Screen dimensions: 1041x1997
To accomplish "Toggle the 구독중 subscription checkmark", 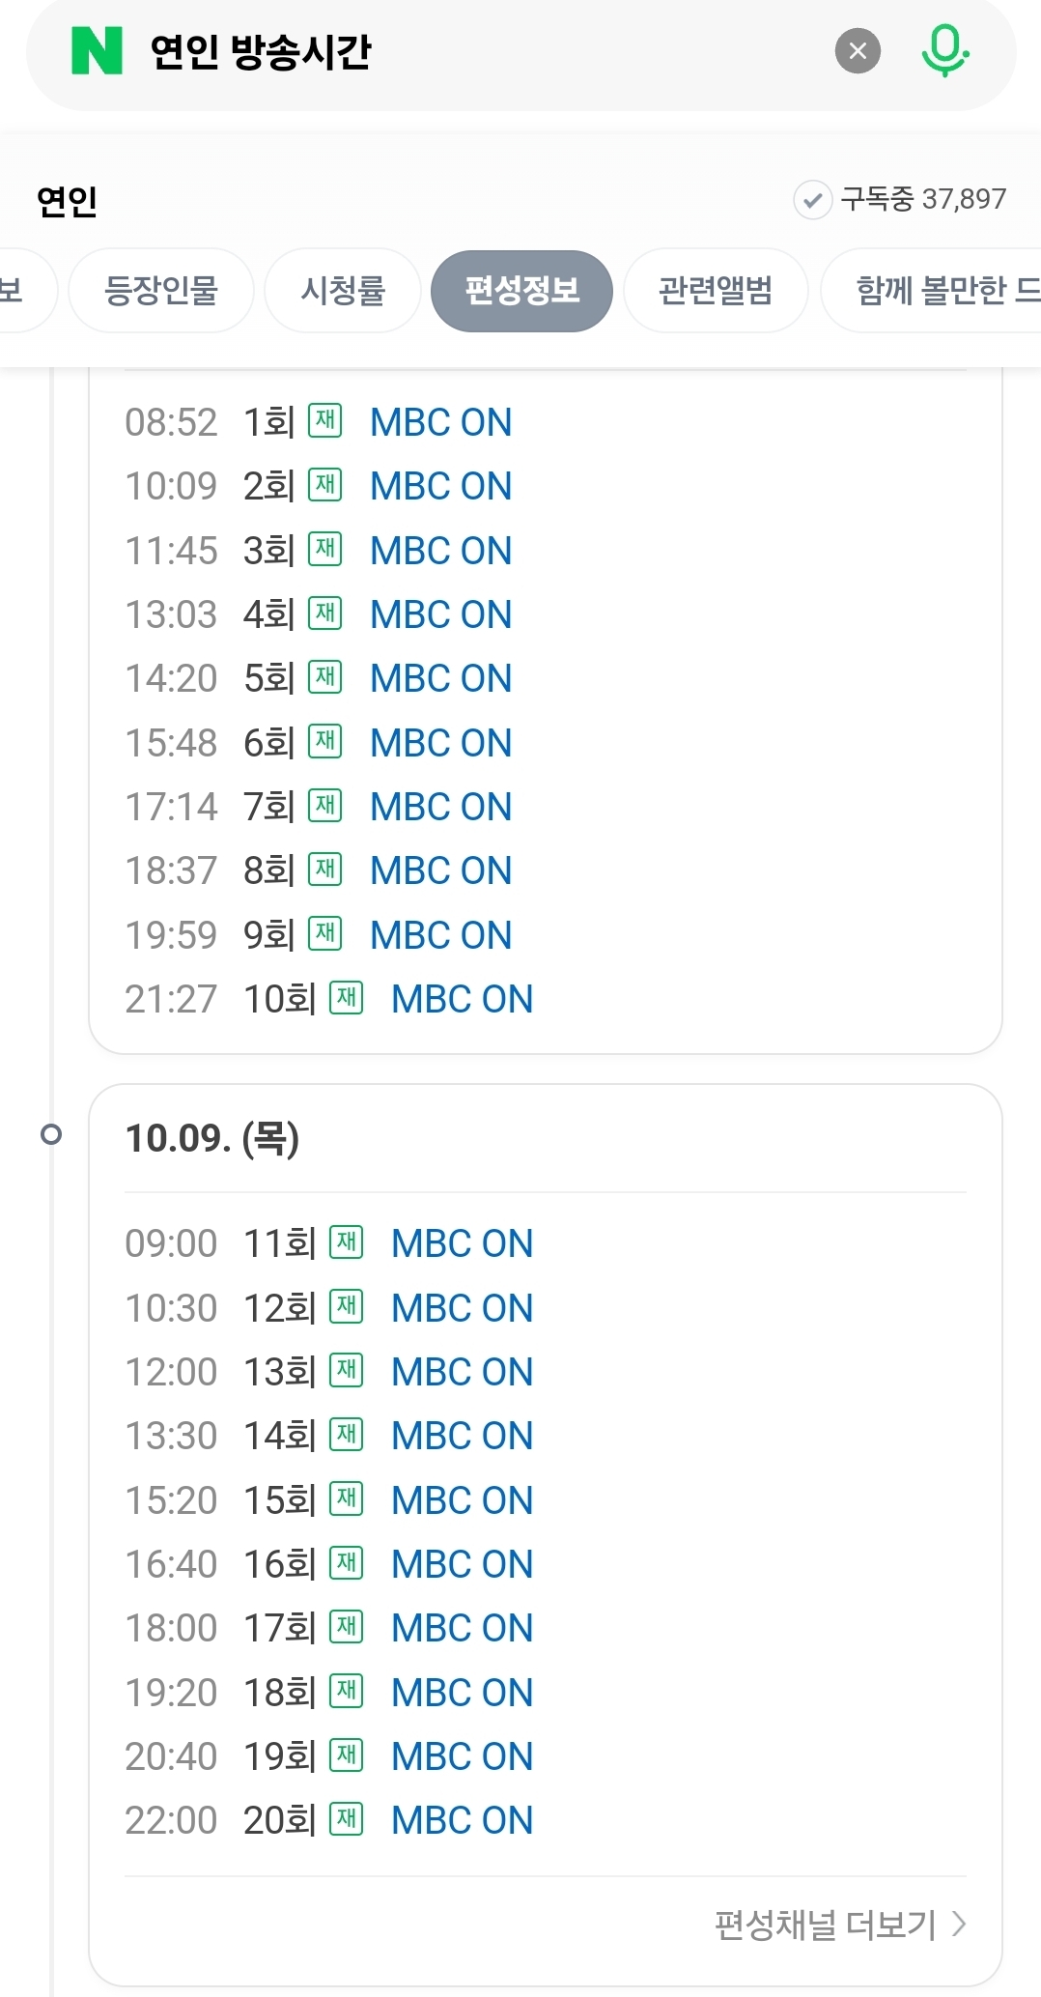I will coord(813,200).
